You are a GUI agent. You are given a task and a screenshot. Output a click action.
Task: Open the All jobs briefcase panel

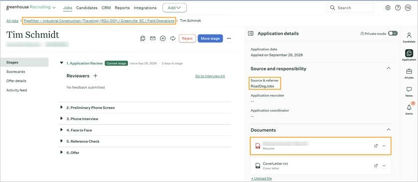pos(409,74)
